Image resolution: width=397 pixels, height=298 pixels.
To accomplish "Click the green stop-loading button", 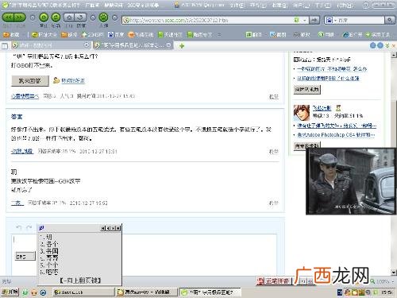I will (44, 17).
